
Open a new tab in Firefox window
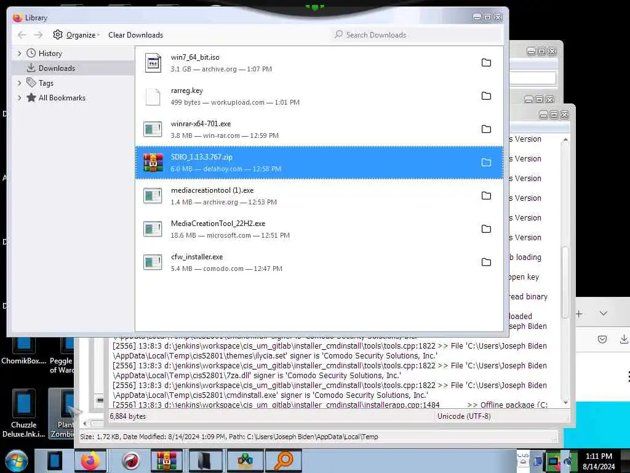click(579, 313)
